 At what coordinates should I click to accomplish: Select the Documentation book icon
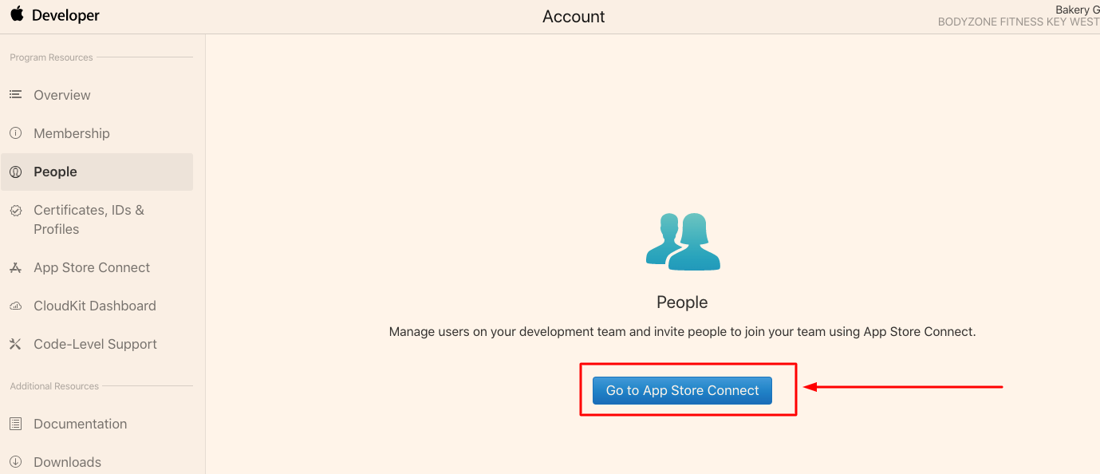click(x=15, y=424)
